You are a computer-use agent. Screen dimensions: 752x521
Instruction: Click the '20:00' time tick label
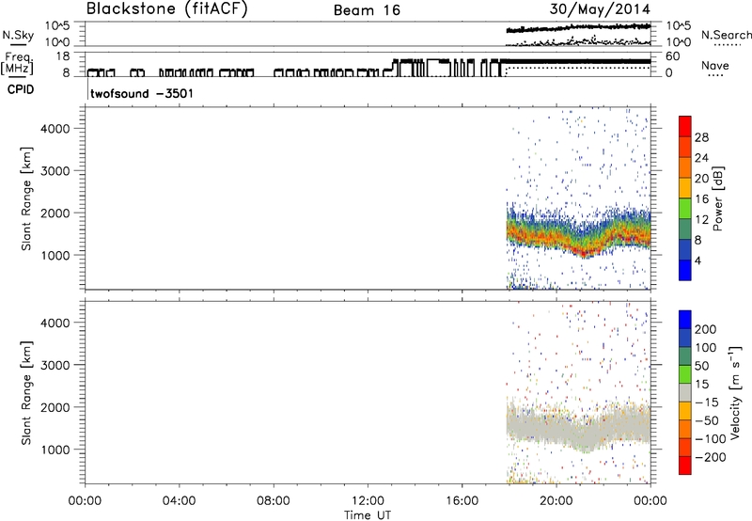pyautogui.click(x=556, y=501)
